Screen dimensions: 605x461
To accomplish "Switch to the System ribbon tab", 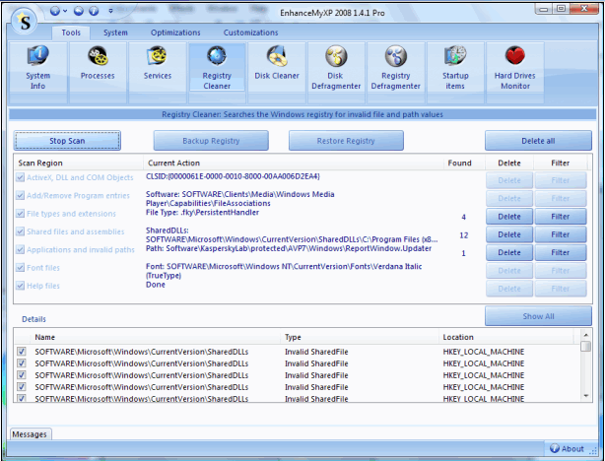I will coord(115,33).
